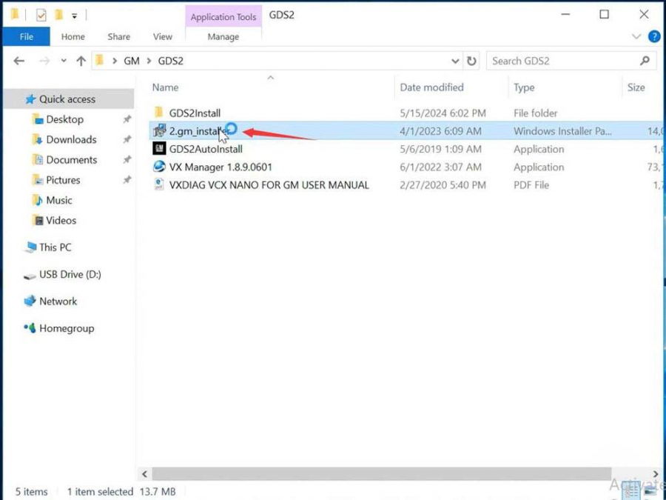Click the Properties icon in Quick Access Toolbar
666x500 pixels.
41,13
